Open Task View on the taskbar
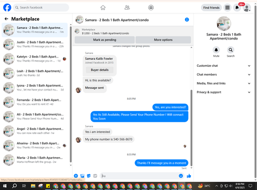Viewport: 257px width, 190px height. click(24, 186)
